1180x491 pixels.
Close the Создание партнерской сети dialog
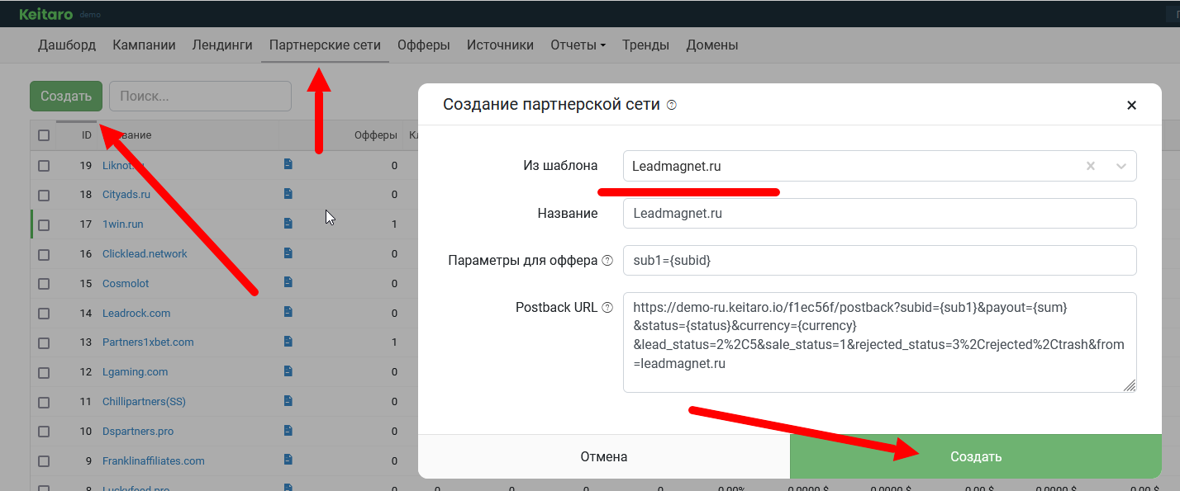pyautogui.click(x=1131, y=105)
